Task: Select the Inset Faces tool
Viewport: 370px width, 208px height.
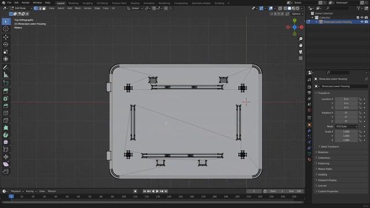Action: (6, 98)
